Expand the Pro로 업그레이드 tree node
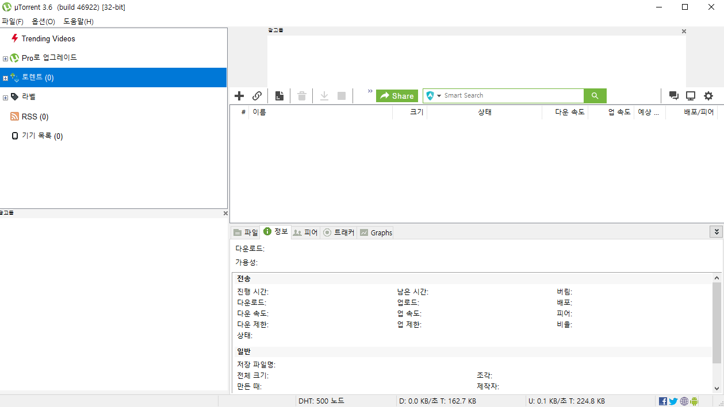The image size is (724, 407). tap(6, 59)
